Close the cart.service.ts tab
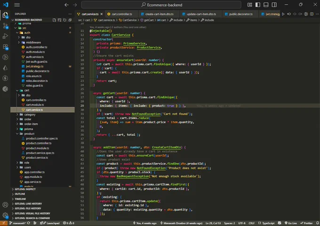320x226 pixels. (102, 14)
